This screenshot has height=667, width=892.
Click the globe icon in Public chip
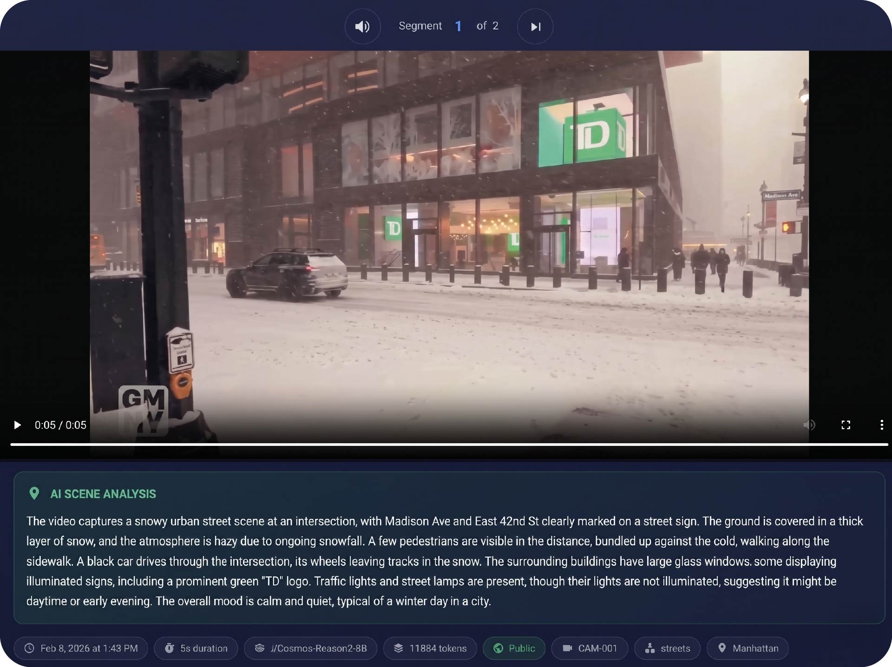(498, 648)
